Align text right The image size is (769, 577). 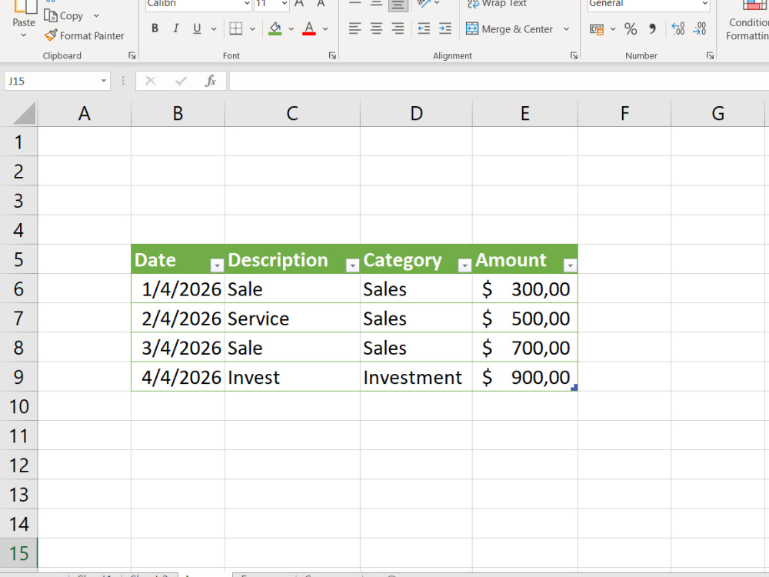point(398,28)
